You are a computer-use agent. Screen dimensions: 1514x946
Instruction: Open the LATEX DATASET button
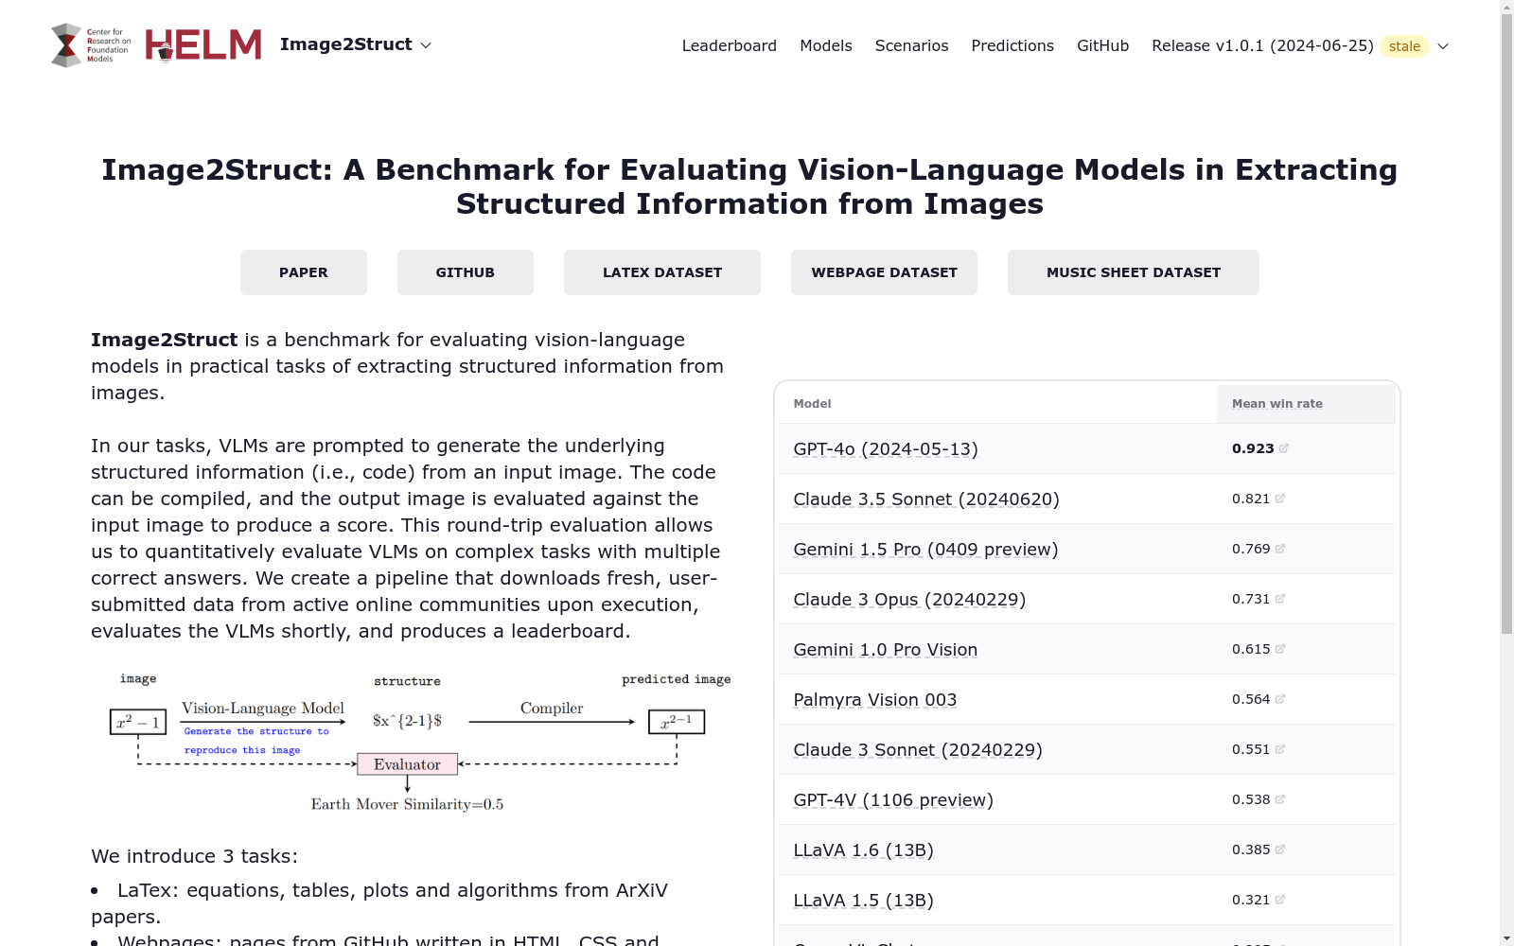662,272
